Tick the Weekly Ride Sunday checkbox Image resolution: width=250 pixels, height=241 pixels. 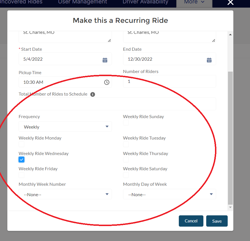click(x=126, y=123)
